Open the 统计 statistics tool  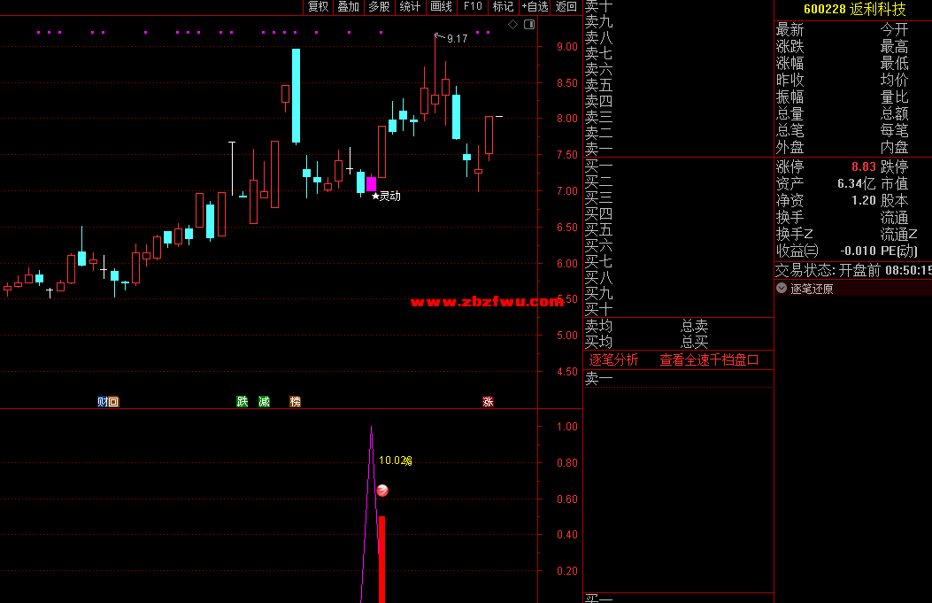pyautogui.click(x=410, y=6)
